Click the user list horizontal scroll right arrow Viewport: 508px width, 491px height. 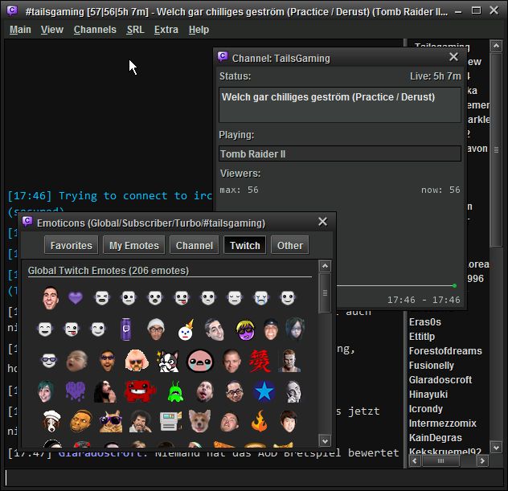tap(482, 460)
